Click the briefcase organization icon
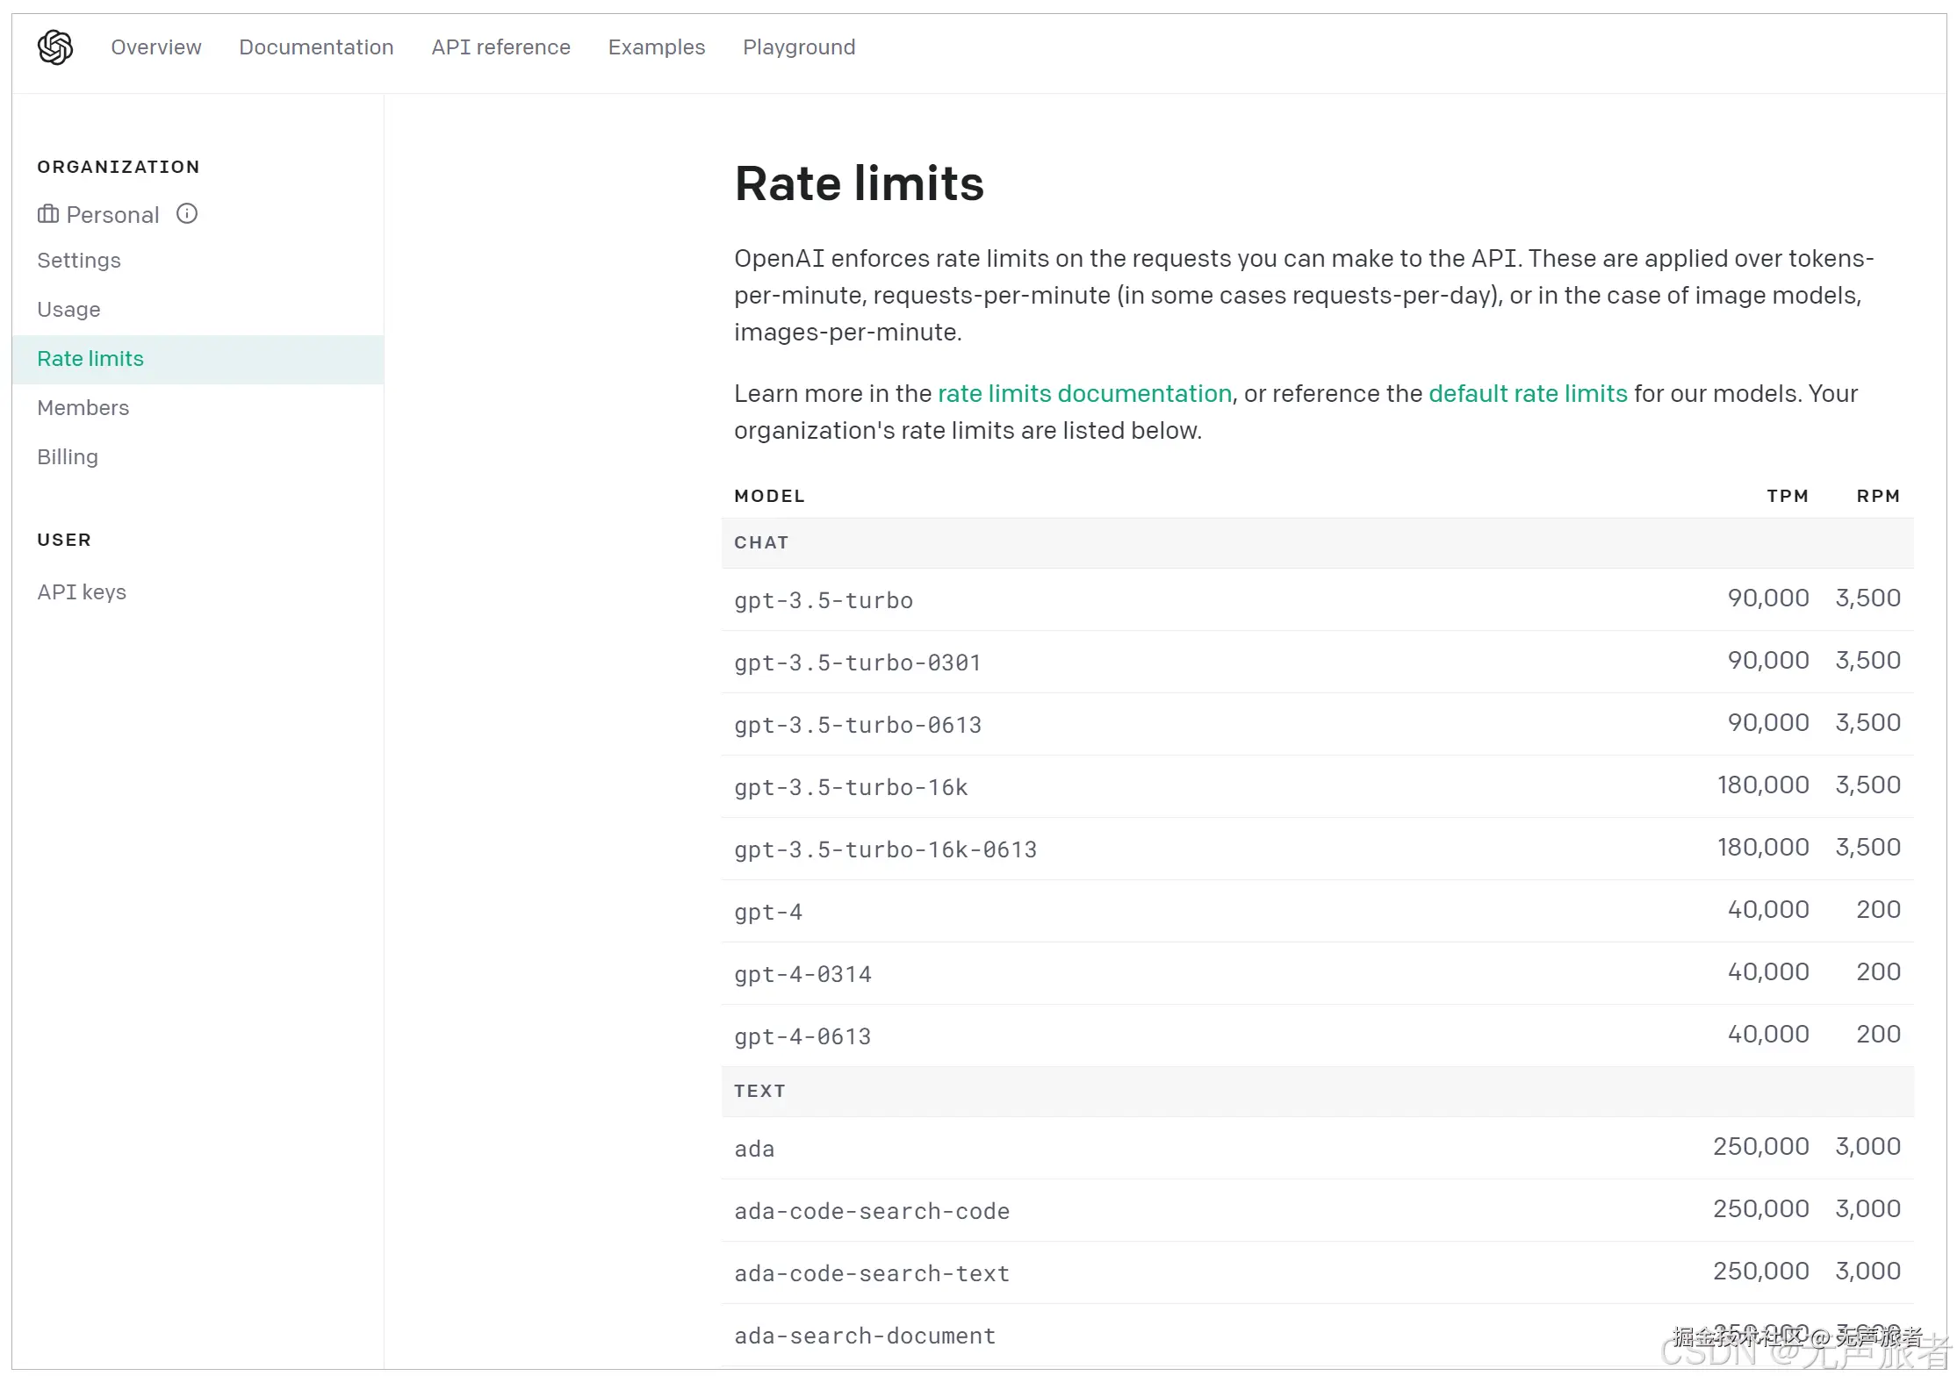 (48, 214)
